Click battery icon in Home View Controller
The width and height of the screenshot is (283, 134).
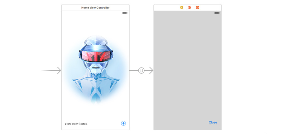pos(125,13)
